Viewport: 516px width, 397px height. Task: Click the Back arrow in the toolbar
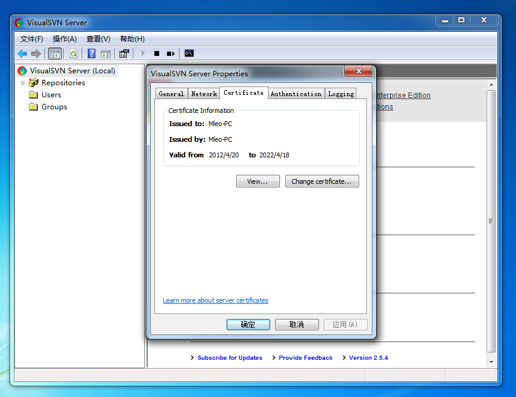(22, 53)
